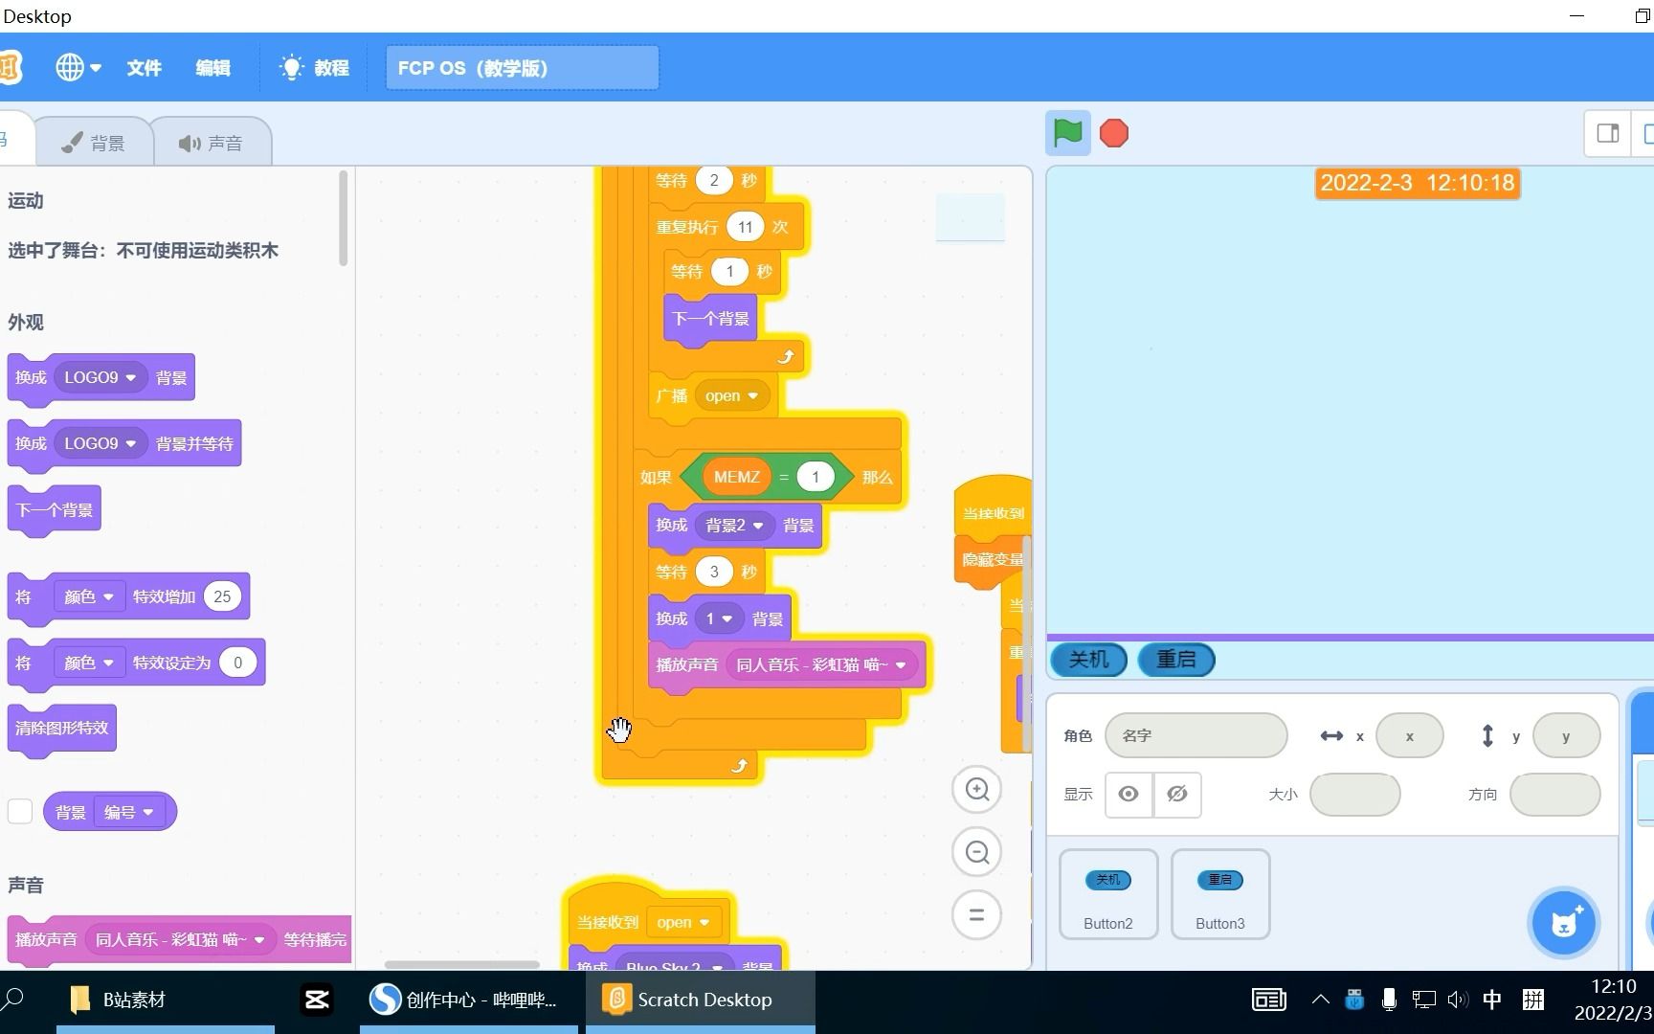Zoom in on the code workspace
Screen dimensions: 1654x1034
click(x=975, y=789)
